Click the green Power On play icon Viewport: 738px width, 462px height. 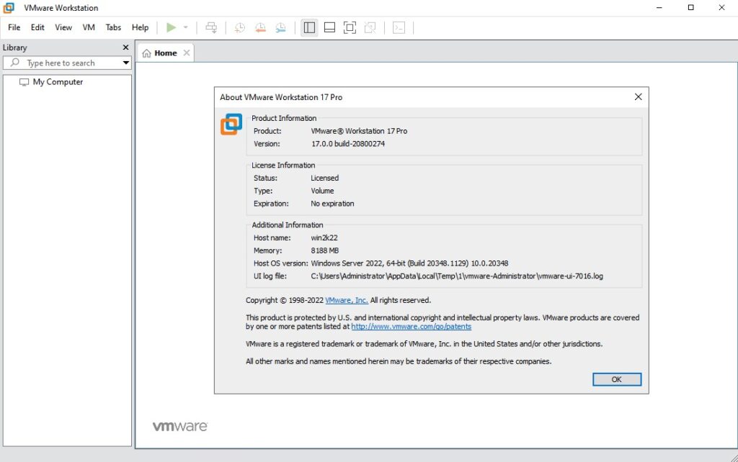click(x=172, y=28)
